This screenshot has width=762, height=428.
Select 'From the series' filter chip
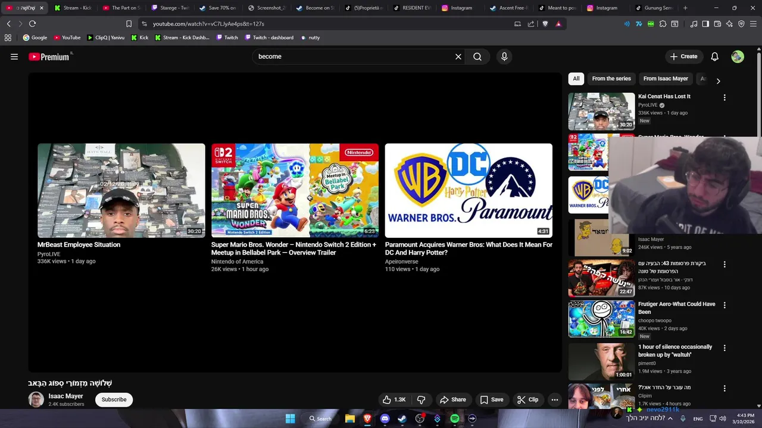(x=611, y=78)
